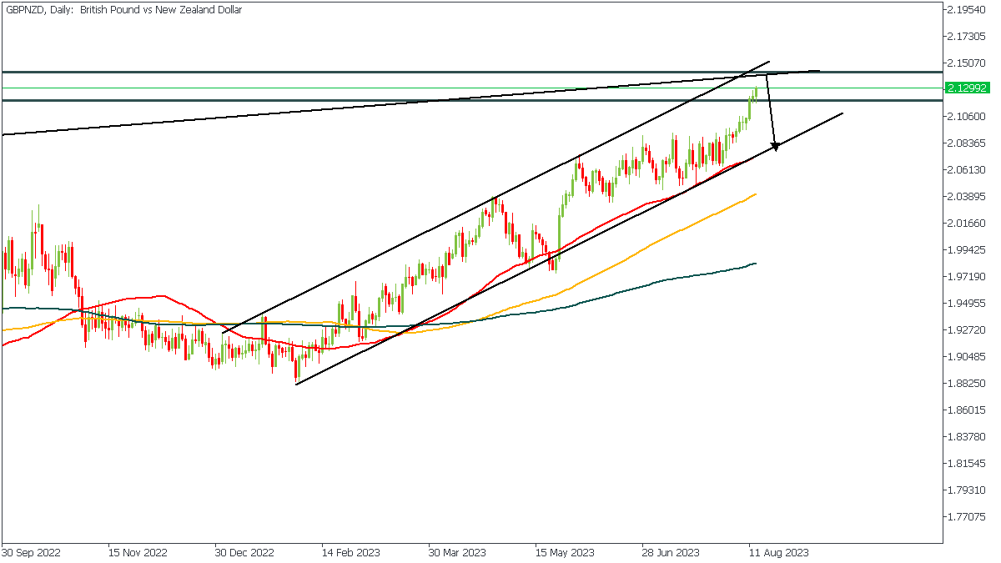Click the 28 Jun 2023 date label
Viewport: 1001px width, 563px height.
671,552
